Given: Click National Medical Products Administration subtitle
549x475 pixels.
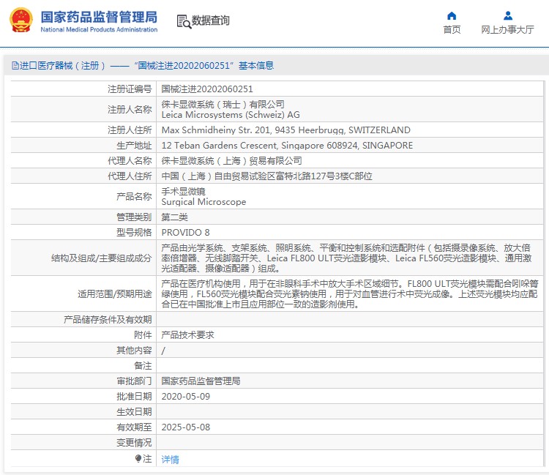Looking at the screenshot, I should click(99, 30).
